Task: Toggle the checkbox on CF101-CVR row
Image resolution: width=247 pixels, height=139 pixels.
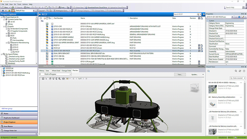Action: 52,26
